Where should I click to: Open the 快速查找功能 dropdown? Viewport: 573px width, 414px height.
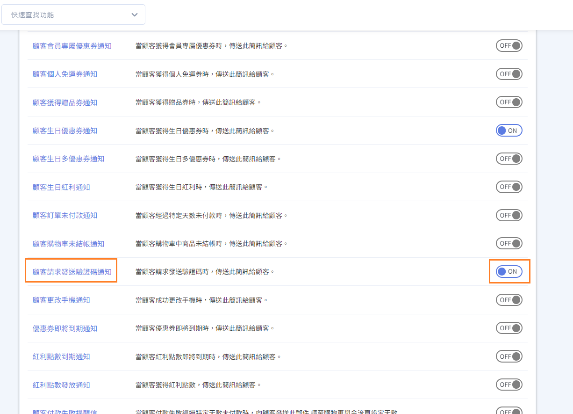pos(73,15)
